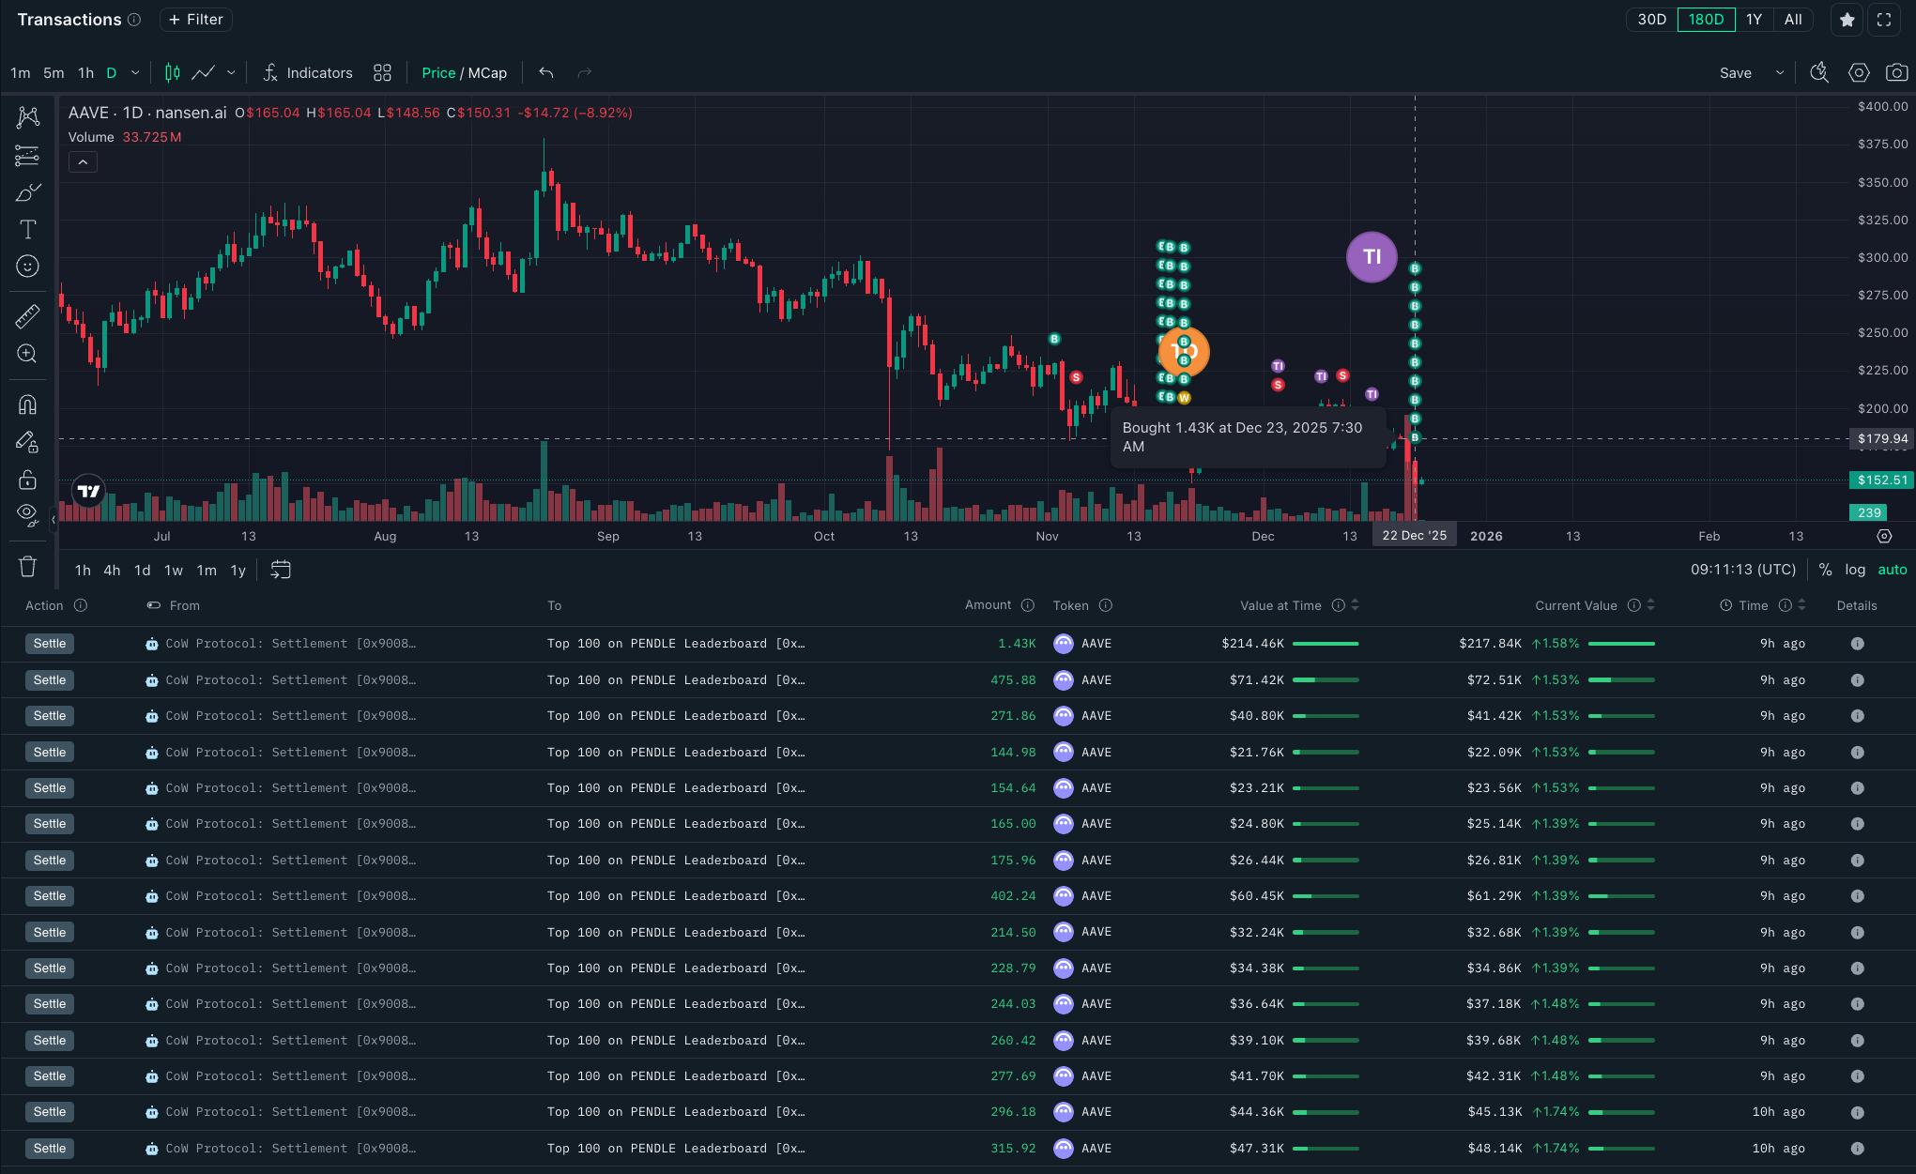Click the magnet mode icon

click(27, 404)
